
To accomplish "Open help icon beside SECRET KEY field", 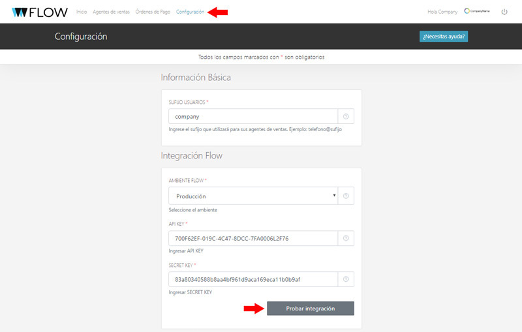I will coord(346,279).
